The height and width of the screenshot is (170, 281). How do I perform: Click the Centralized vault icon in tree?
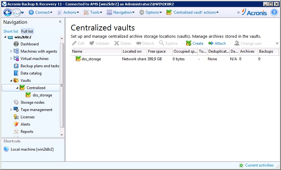click(22, 88)
